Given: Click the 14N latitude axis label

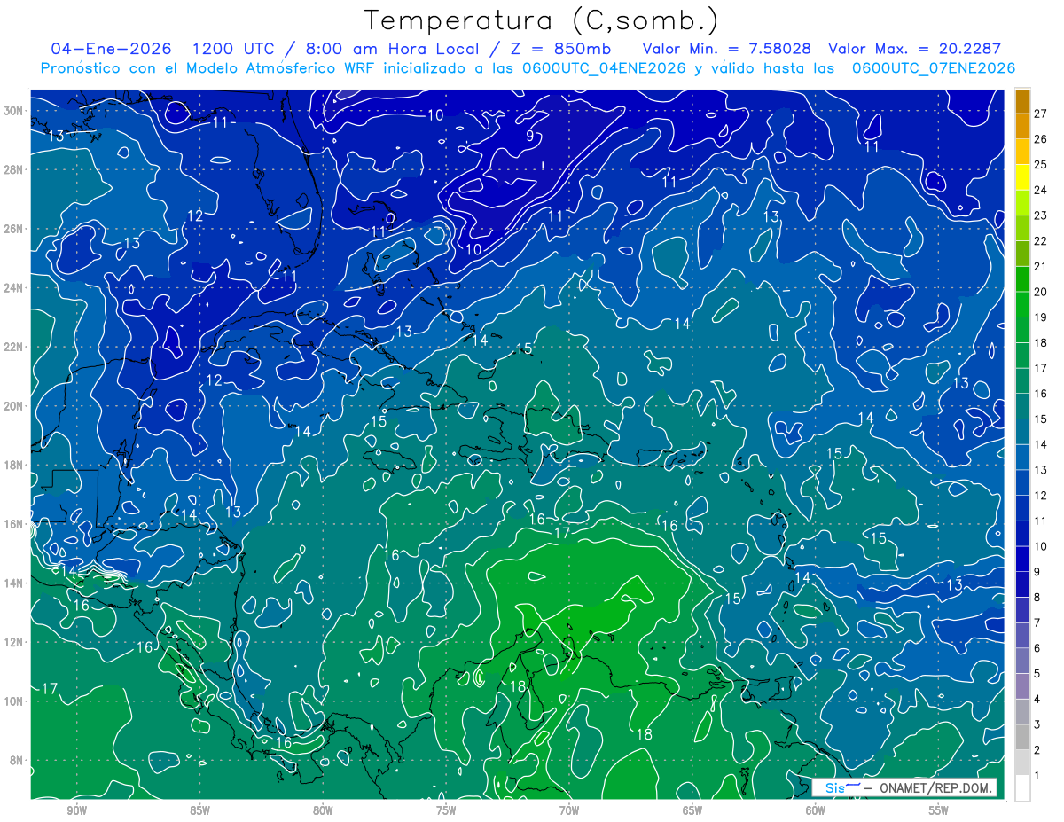Looking at the screenshot, I should [x=13, y=583].
